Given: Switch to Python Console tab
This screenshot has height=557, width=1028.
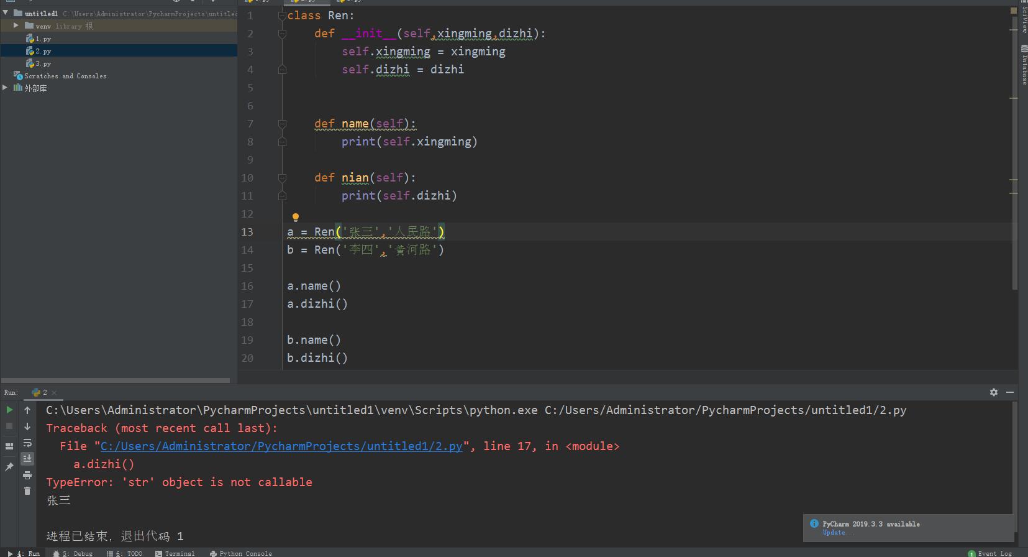Looking at the screenshot, I should pyautogui.click(x=241, y=553).
